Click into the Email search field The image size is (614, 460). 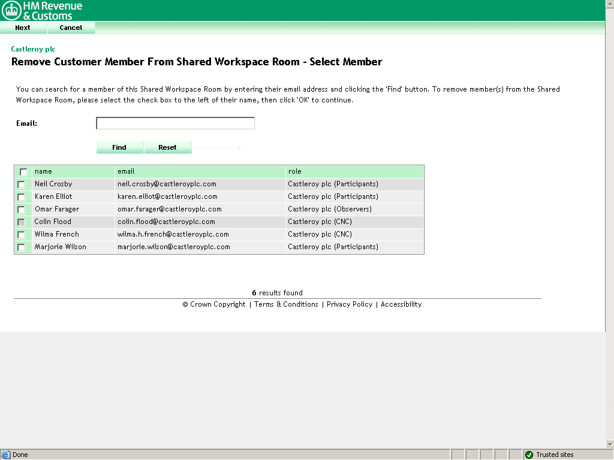tap(175, 123)
